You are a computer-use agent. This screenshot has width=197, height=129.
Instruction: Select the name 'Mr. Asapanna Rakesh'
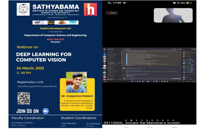(x=77, y=96)
